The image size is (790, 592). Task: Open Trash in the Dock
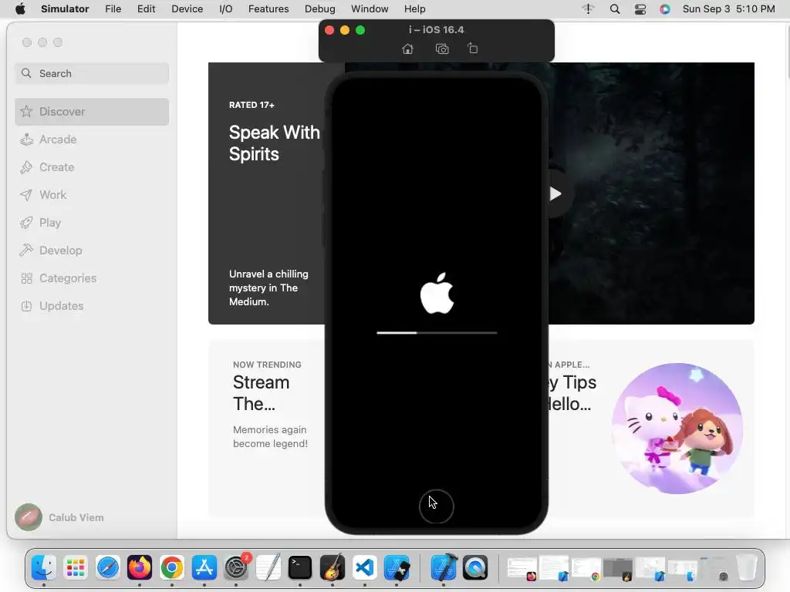pos(746,568)
